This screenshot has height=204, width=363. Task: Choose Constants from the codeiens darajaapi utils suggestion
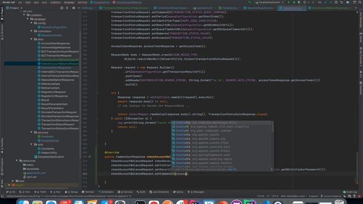click(x=222, y=122)
